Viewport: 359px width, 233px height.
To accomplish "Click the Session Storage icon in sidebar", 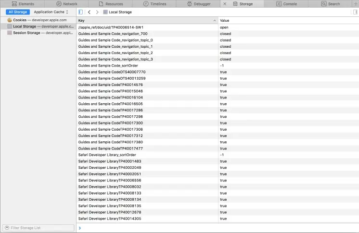I will 10,33.
